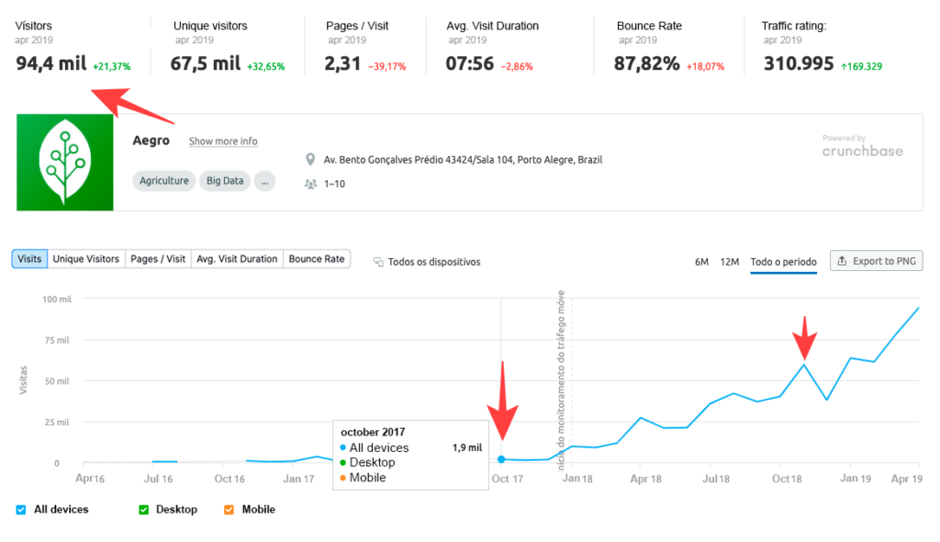Switch to the Bounce Rate tab
This screenshot has width=940, height=542.
pyautogui.click(x=317, y=259)
